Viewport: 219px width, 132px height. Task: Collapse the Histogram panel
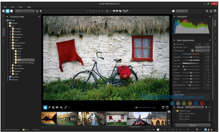174,17
